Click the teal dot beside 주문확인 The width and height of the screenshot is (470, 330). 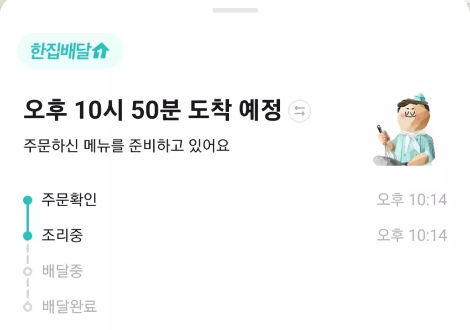coord(28,200)
